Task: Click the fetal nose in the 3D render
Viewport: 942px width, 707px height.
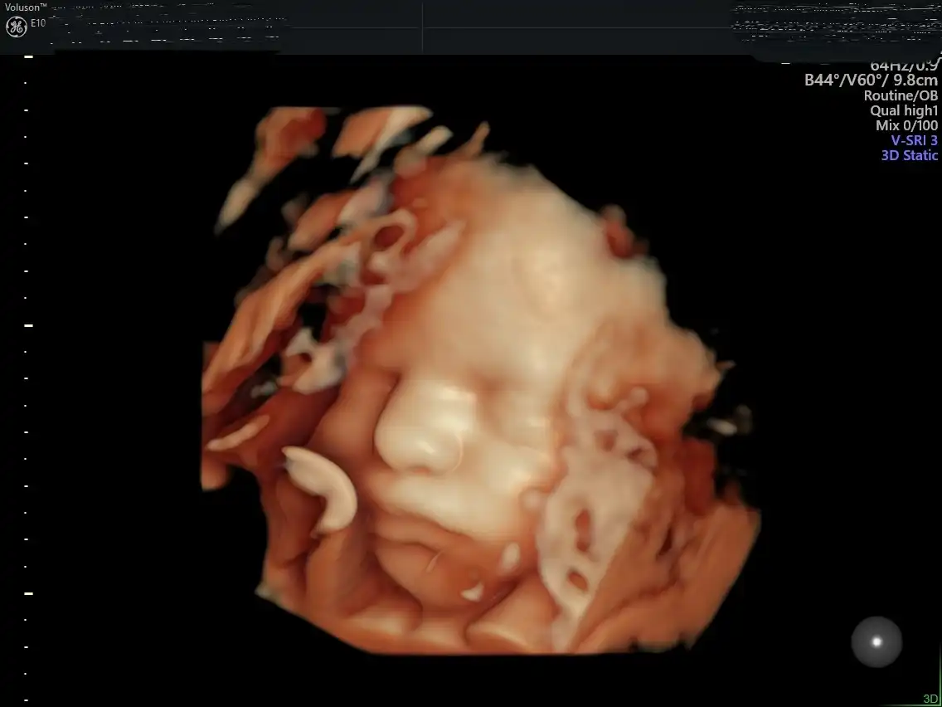Action: click(x=419, y=436)
